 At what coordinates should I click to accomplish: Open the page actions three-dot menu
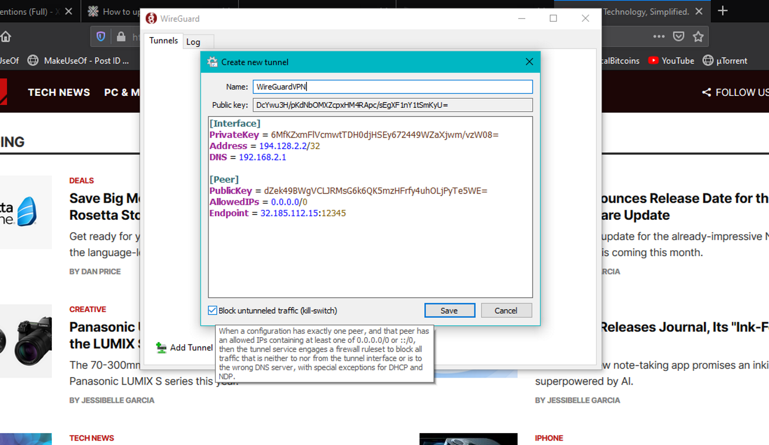point(659,37)
